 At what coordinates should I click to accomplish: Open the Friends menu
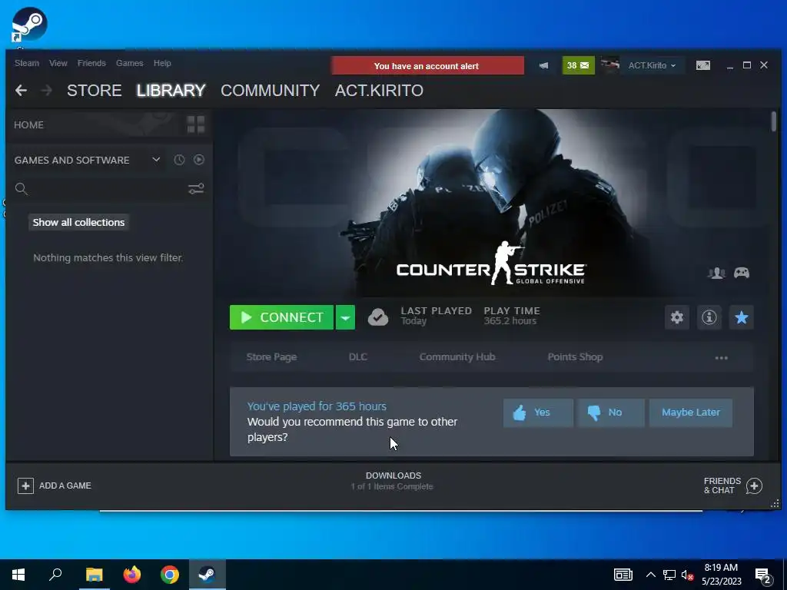tap(91, 63)
